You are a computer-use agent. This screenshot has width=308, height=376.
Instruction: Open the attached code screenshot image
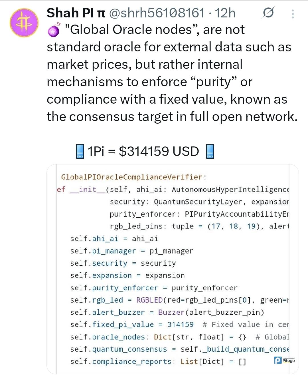172,269
